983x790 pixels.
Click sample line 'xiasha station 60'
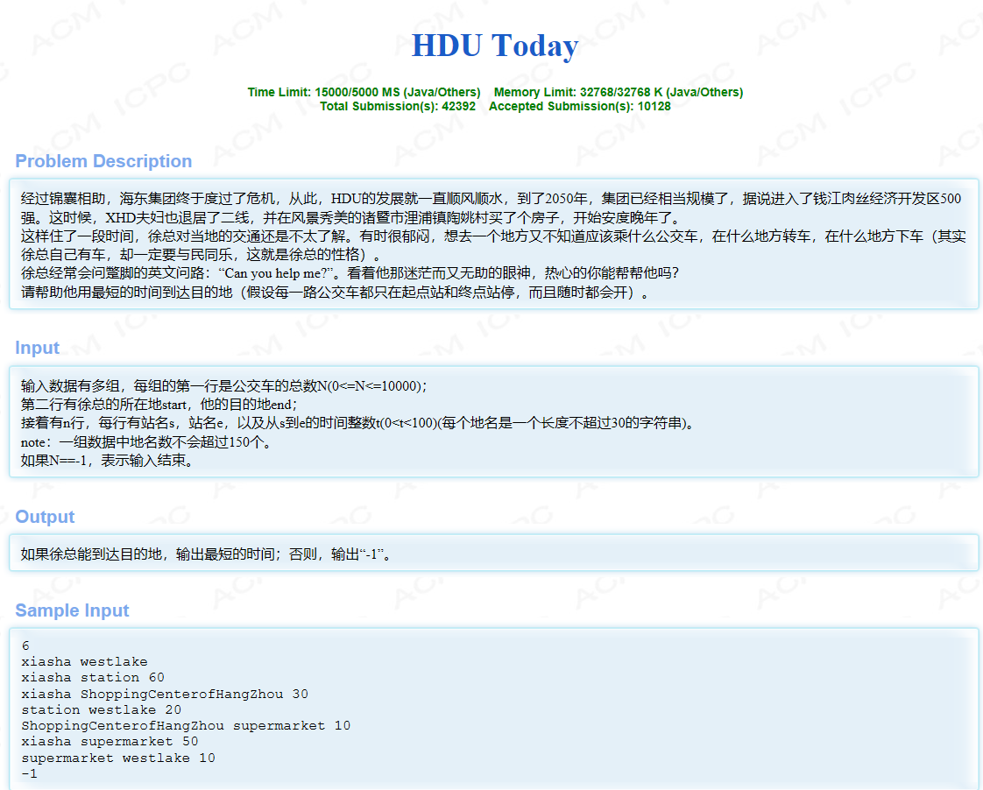pyautogui.click(x=93, y=678)
